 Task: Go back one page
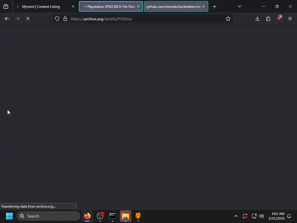(7, 19)
